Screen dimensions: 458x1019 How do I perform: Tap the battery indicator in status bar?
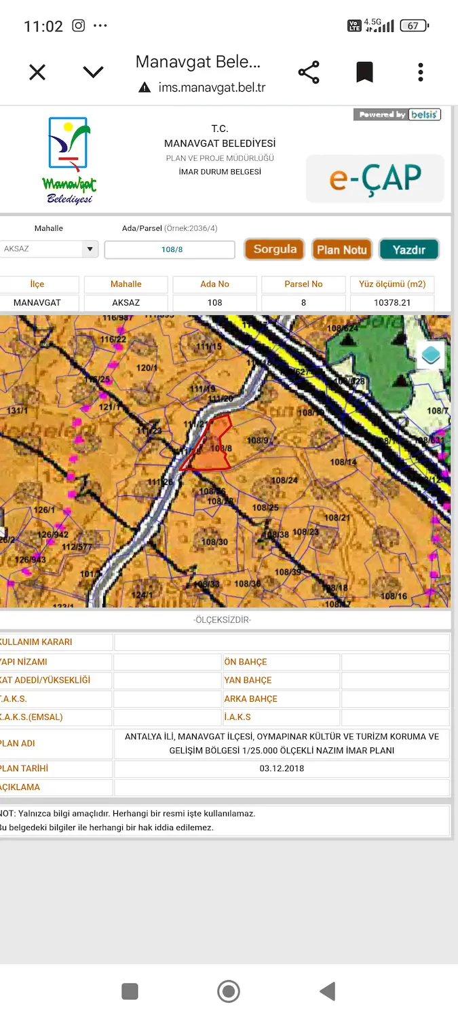coord(415,26)
